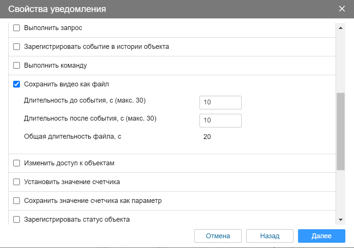This screenshot has height=248, width=354.
Task: Select the post-event duration input field
Action: pos(221,120)
